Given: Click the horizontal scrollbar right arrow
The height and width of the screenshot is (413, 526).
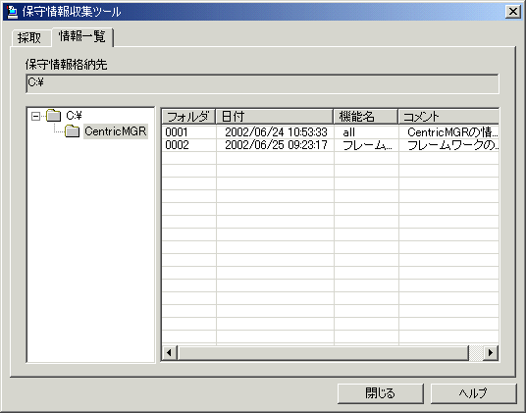Looking at the screenshot, I should click(x=491, y=352).
